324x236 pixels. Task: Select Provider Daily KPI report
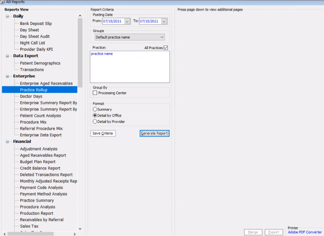click(x=36, y=49)
